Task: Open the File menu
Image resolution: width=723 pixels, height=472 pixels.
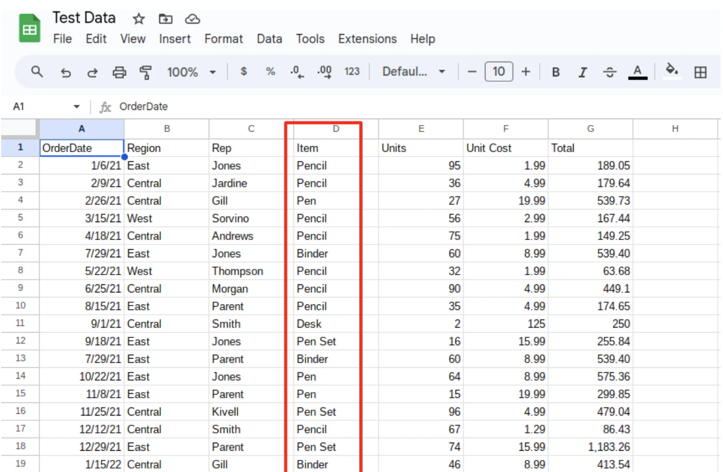Action: [x=62, y=39]
